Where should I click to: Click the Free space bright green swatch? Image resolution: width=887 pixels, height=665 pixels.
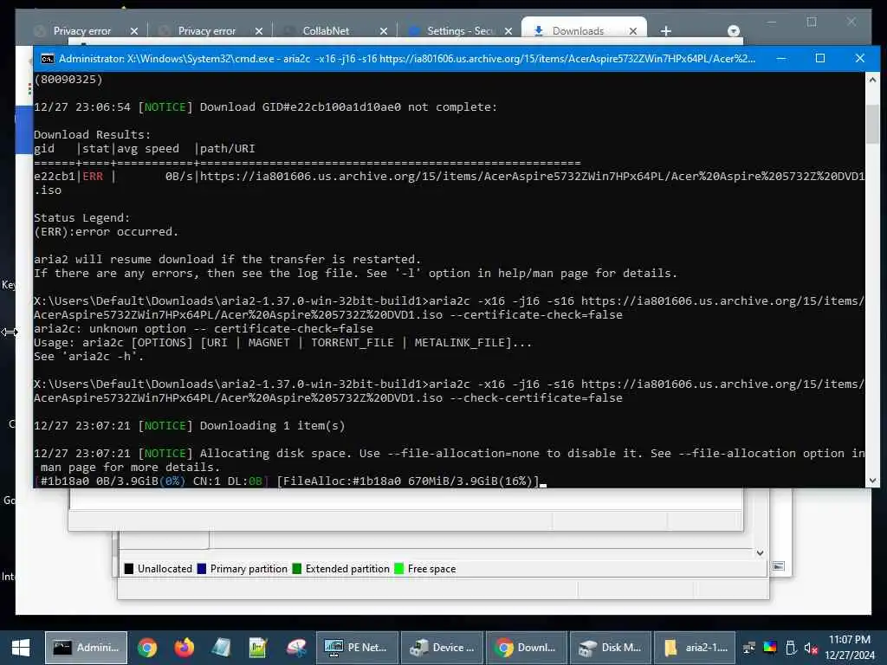(x=398, y=568)
